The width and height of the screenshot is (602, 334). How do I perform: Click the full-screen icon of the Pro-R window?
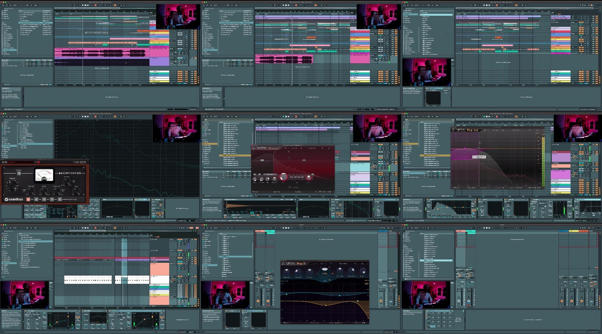pyautogui.click(x=368, y=263)
